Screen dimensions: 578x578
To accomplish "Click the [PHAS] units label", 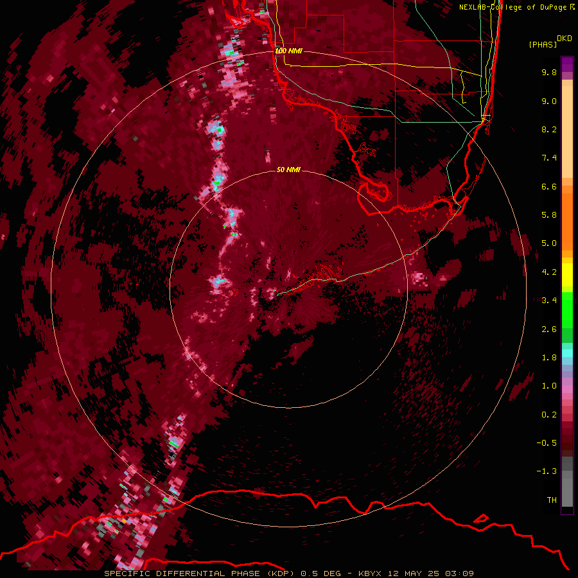I will pos(543,44).
